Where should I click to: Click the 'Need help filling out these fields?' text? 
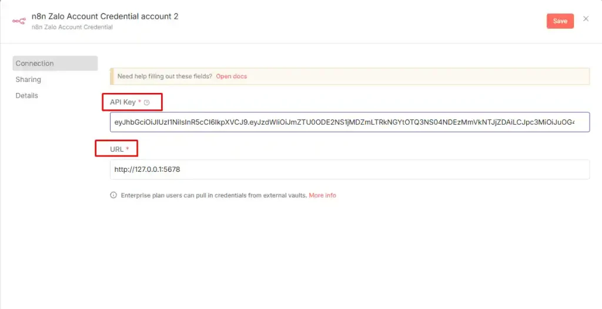[x=165, y=76]
